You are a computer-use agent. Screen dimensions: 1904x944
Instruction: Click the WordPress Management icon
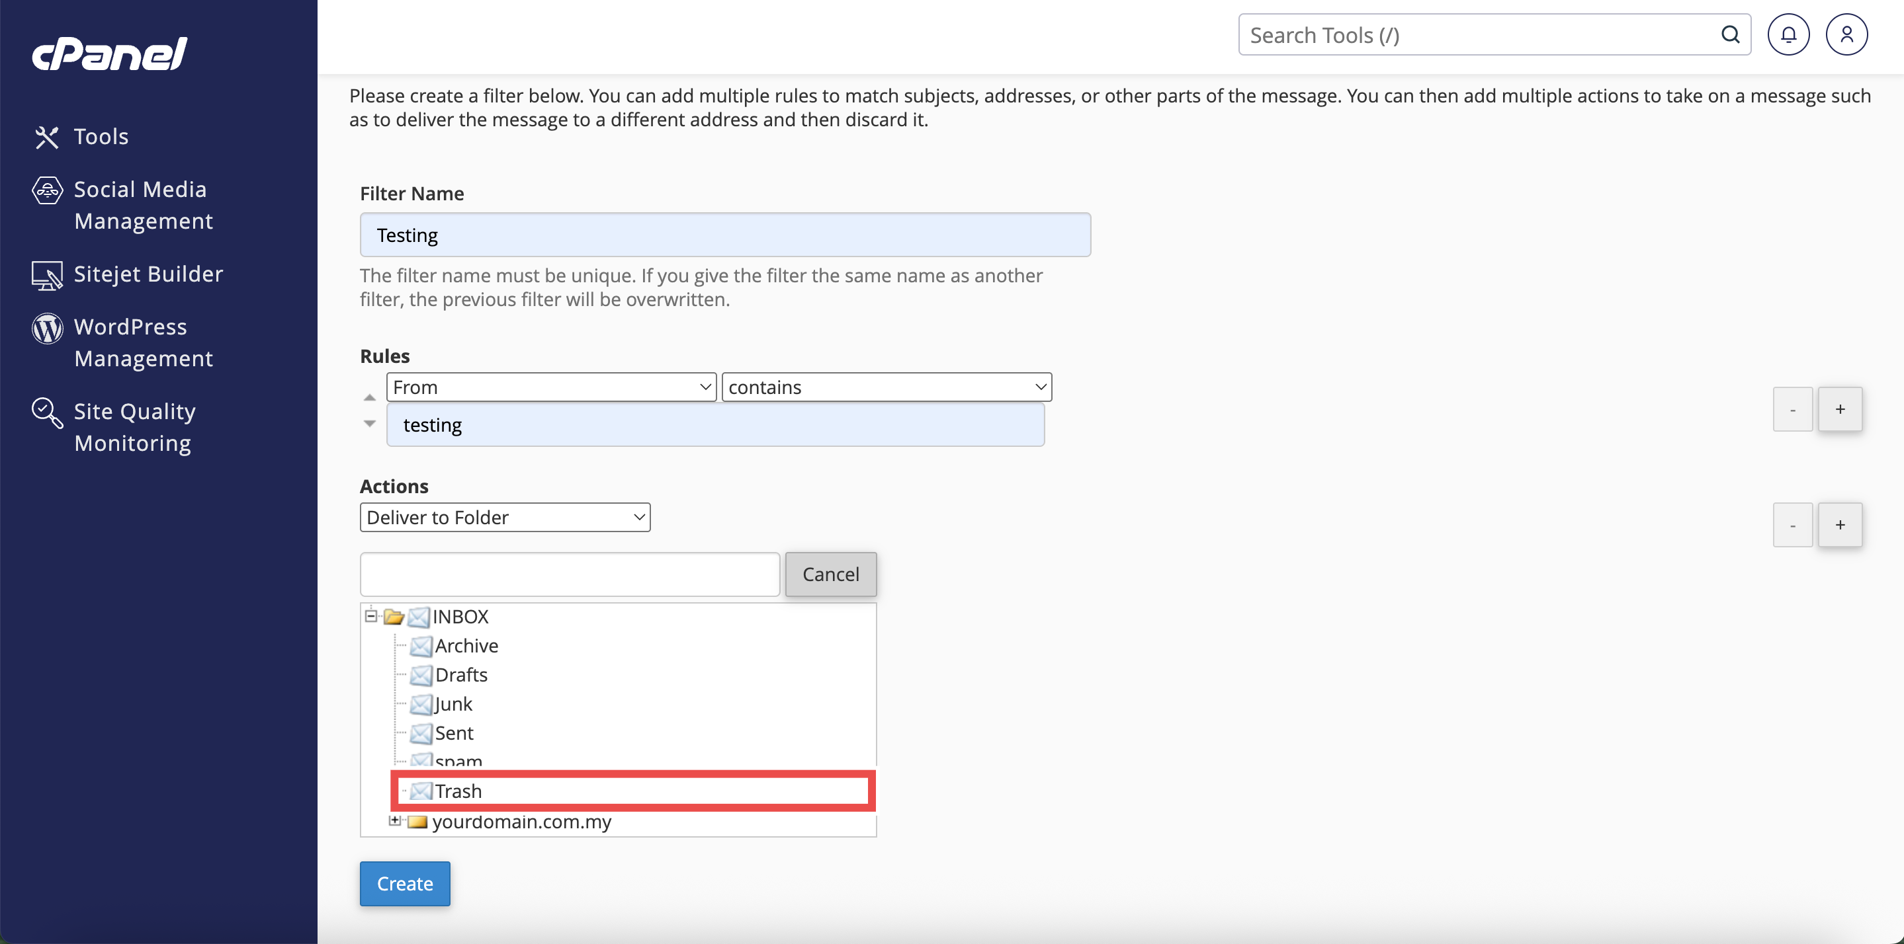pyautogui.click(x=46, y=328)
